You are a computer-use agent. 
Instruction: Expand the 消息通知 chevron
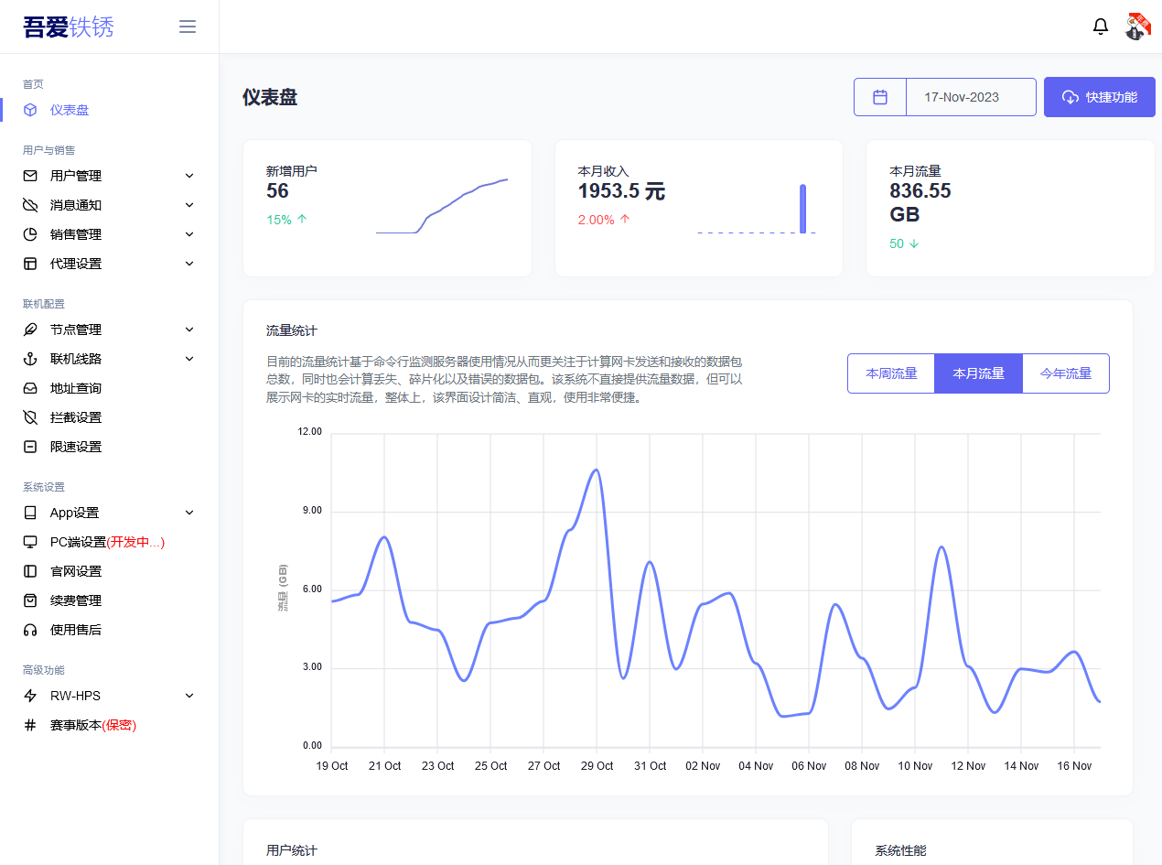(x=189, y=205)
